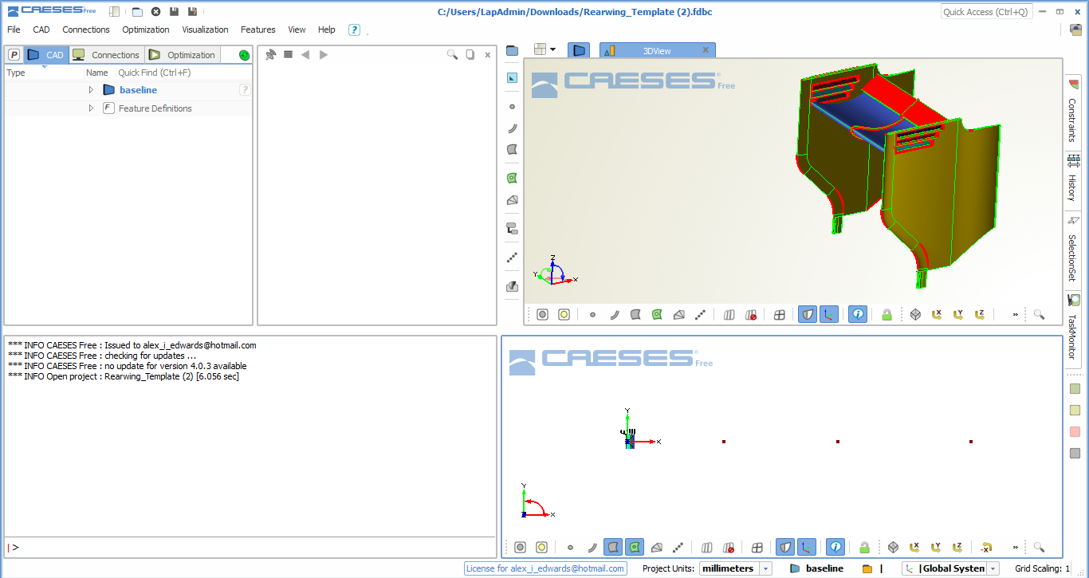Expand the baseline tree node

(91, 90)
